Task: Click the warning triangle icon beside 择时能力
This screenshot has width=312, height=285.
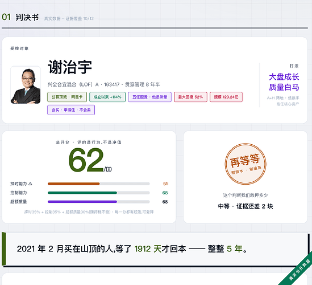Action: click(x=30, y=184)
